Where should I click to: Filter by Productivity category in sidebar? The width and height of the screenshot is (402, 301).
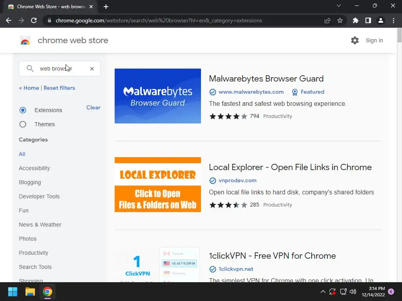34,253
